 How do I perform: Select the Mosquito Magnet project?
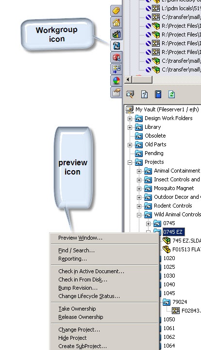click(x=174, y=188)
